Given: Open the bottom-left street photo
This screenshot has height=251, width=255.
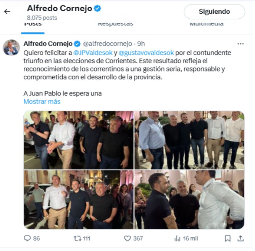Looking at the screenshot, I should point(79,199).
